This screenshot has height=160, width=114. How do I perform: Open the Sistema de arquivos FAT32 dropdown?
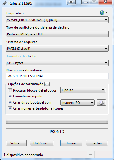pos(57,49)
